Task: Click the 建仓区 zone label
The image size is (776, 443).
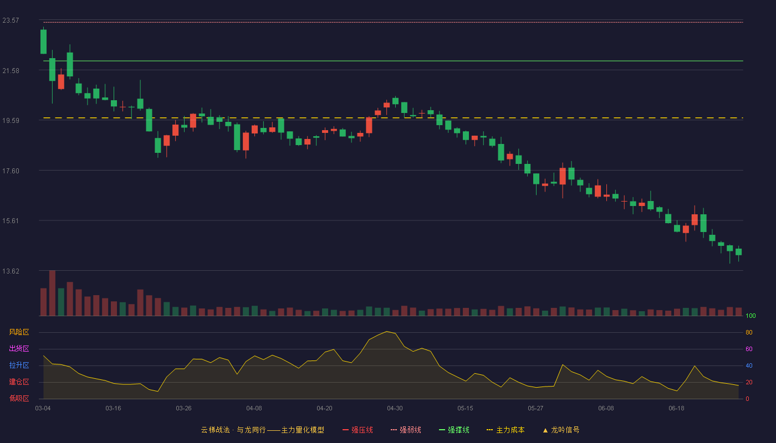Action: coord(19,382)
